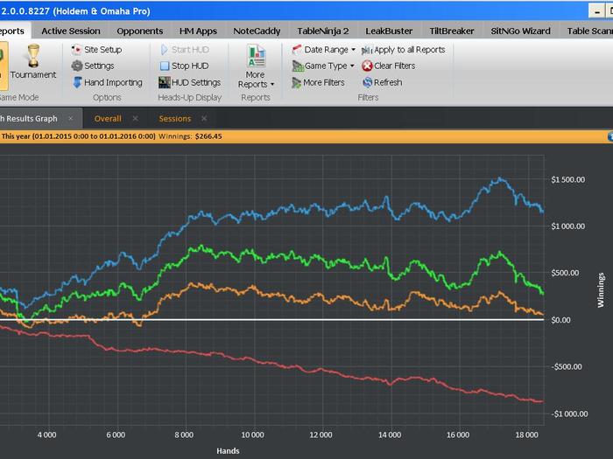This screenshot has width=613, height=459.
Task: Open HUD Settings icon
Action: (165, 82)
